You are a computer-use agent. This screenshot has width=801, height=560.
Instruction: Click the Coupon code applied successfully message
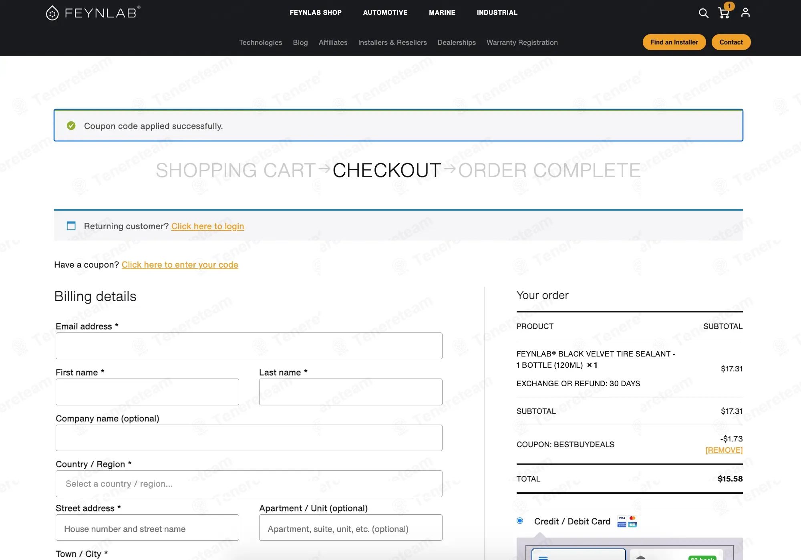click(153, 126)
